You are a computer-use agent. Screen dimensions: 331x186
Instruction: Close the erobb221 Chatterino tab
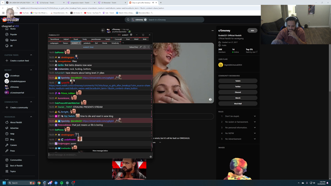click(x=79, y=43)
